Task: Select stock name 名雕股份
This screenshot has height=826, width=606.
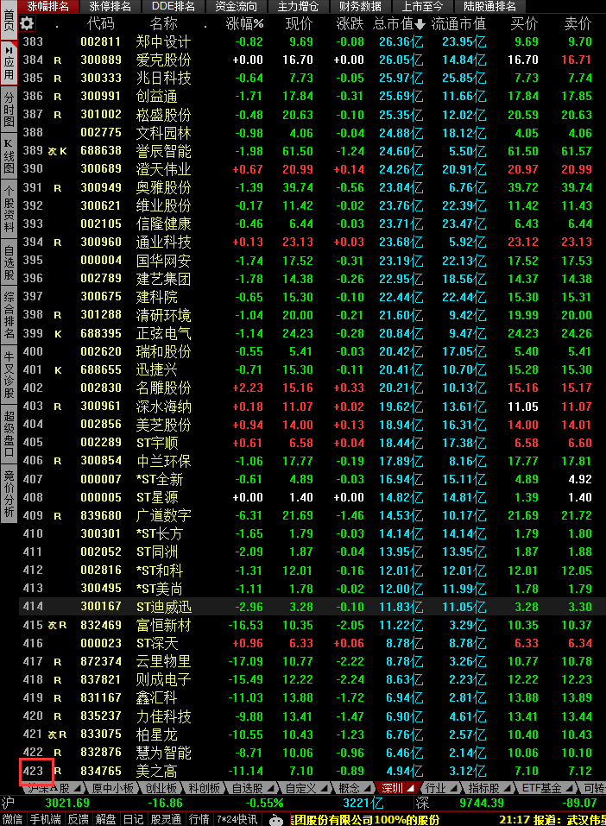Action: 163,388
